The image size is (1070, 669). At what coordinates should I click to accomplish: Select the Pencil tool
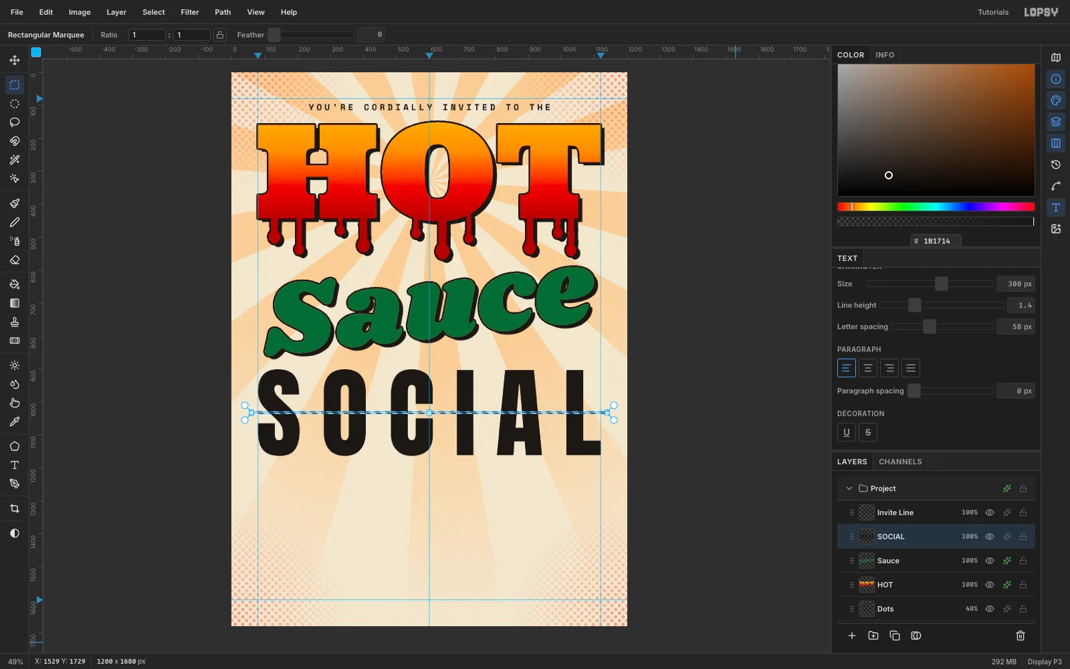tap(15, 222)
